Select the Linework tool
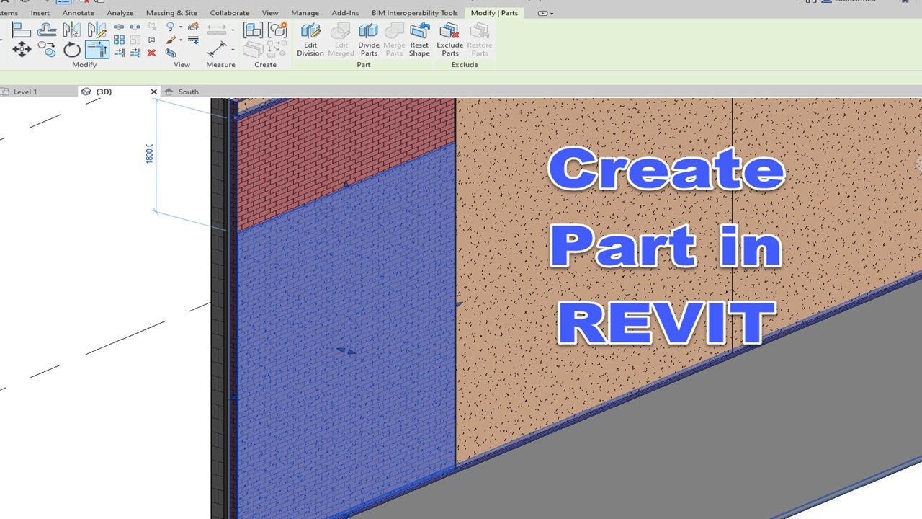The height and width of the screenshot is (519, 922). tap(194, 40)
